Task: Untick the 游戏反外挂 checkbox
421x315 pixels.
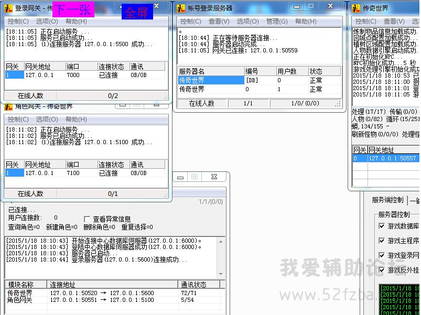Action: (x=382, y=270)
